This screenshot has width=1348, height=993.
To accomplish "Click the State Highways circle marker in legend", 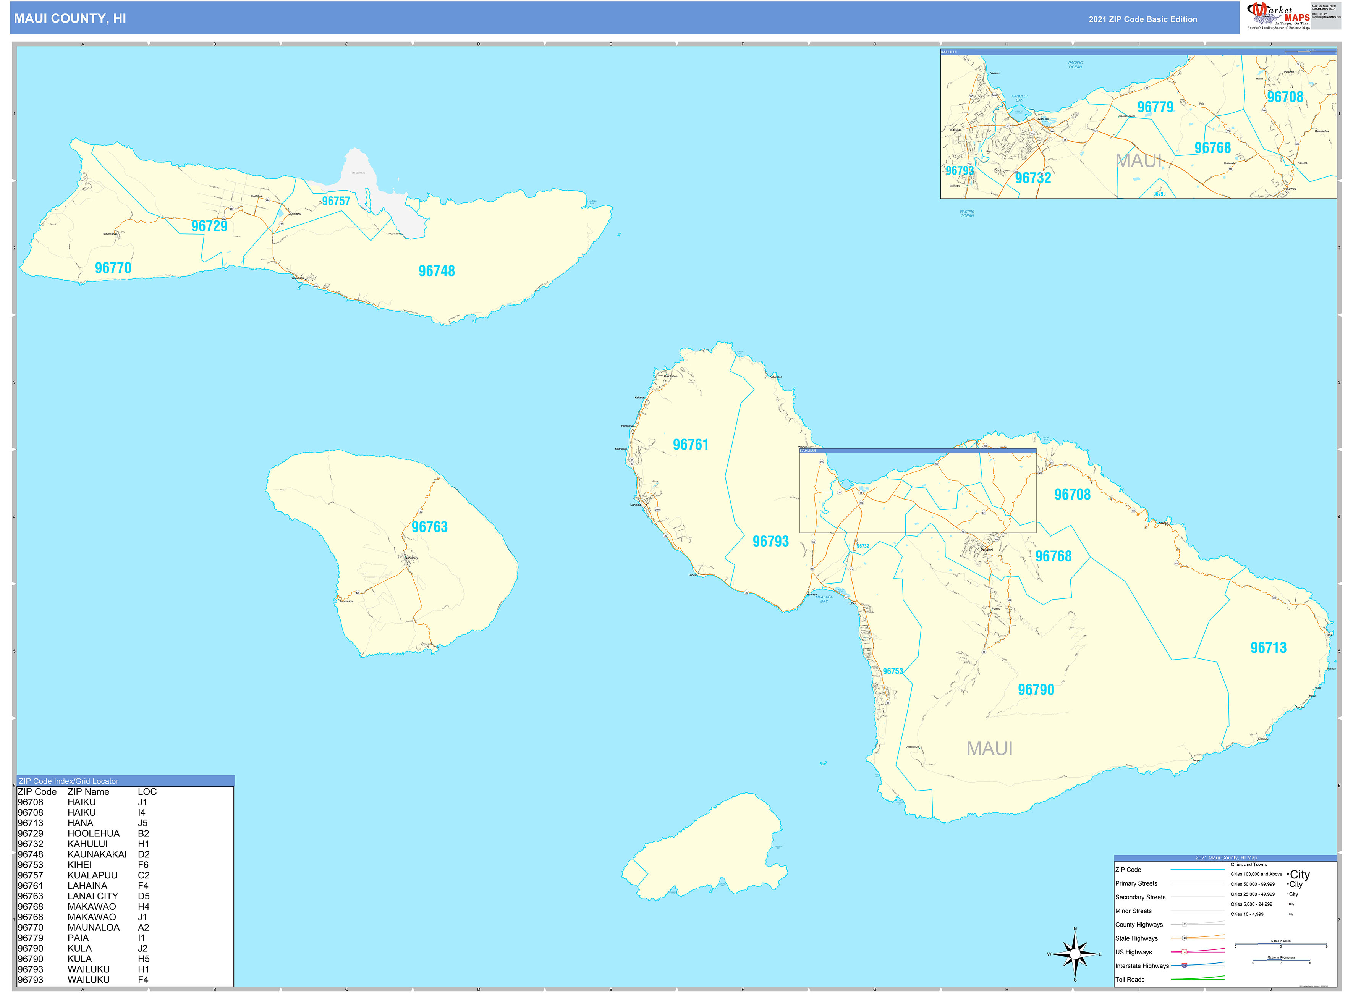I will [x=1184, y=938].
